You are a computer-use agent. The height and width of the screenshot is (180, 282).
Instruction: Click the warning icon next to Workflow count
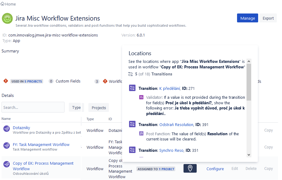pyautogui.click(x=106, y=81)
